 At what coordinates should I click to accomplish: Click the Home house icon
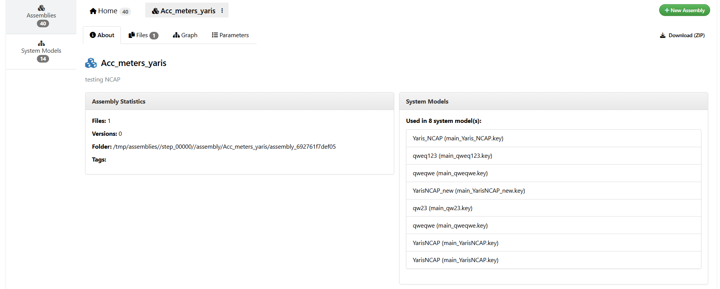[x=93, y=11]
